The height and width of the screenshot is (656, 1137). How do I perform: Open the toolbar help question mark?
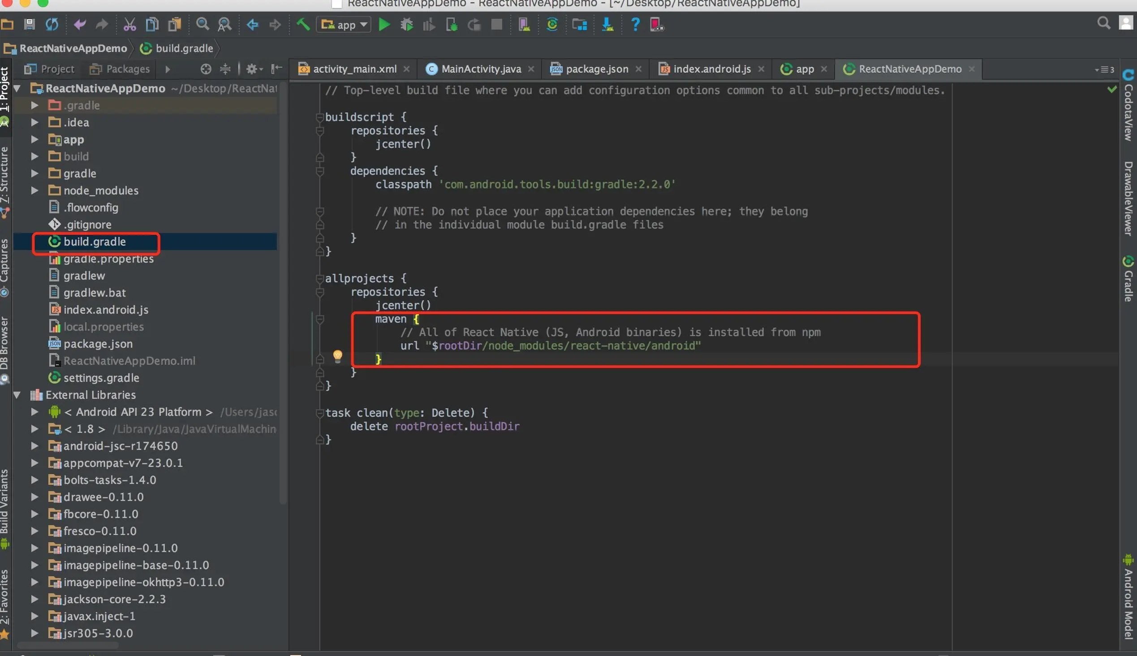tap(635, 24)
